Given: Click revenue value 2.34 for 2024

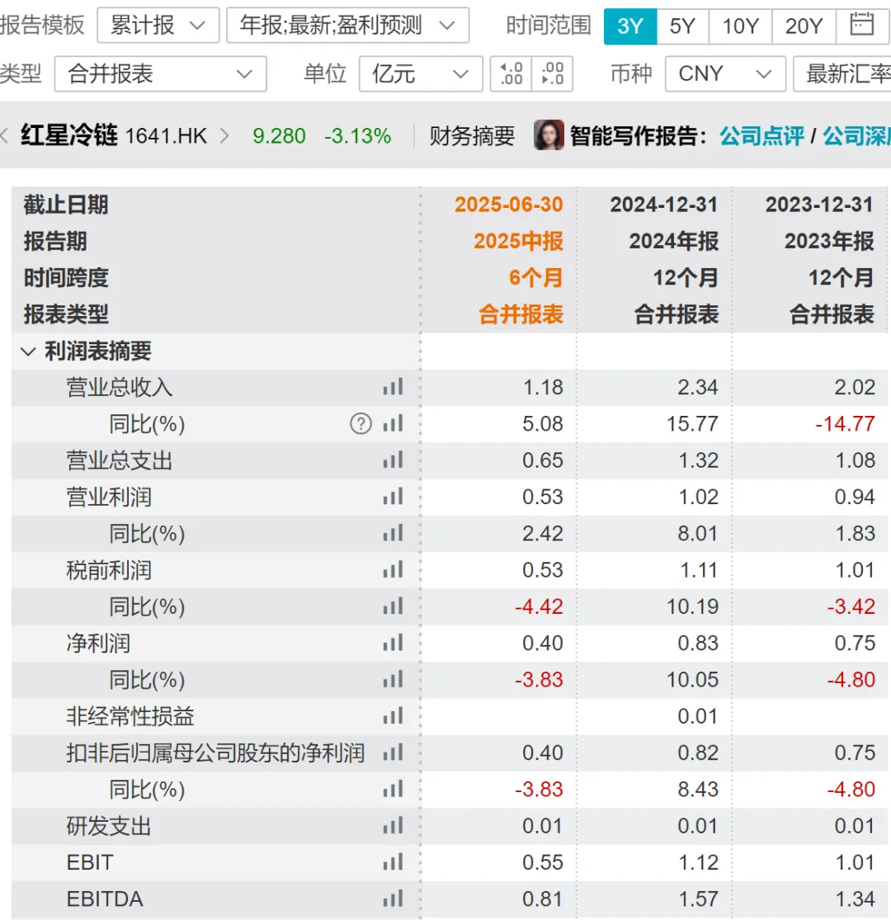Looking at the screenshot, I should [697, 387].
